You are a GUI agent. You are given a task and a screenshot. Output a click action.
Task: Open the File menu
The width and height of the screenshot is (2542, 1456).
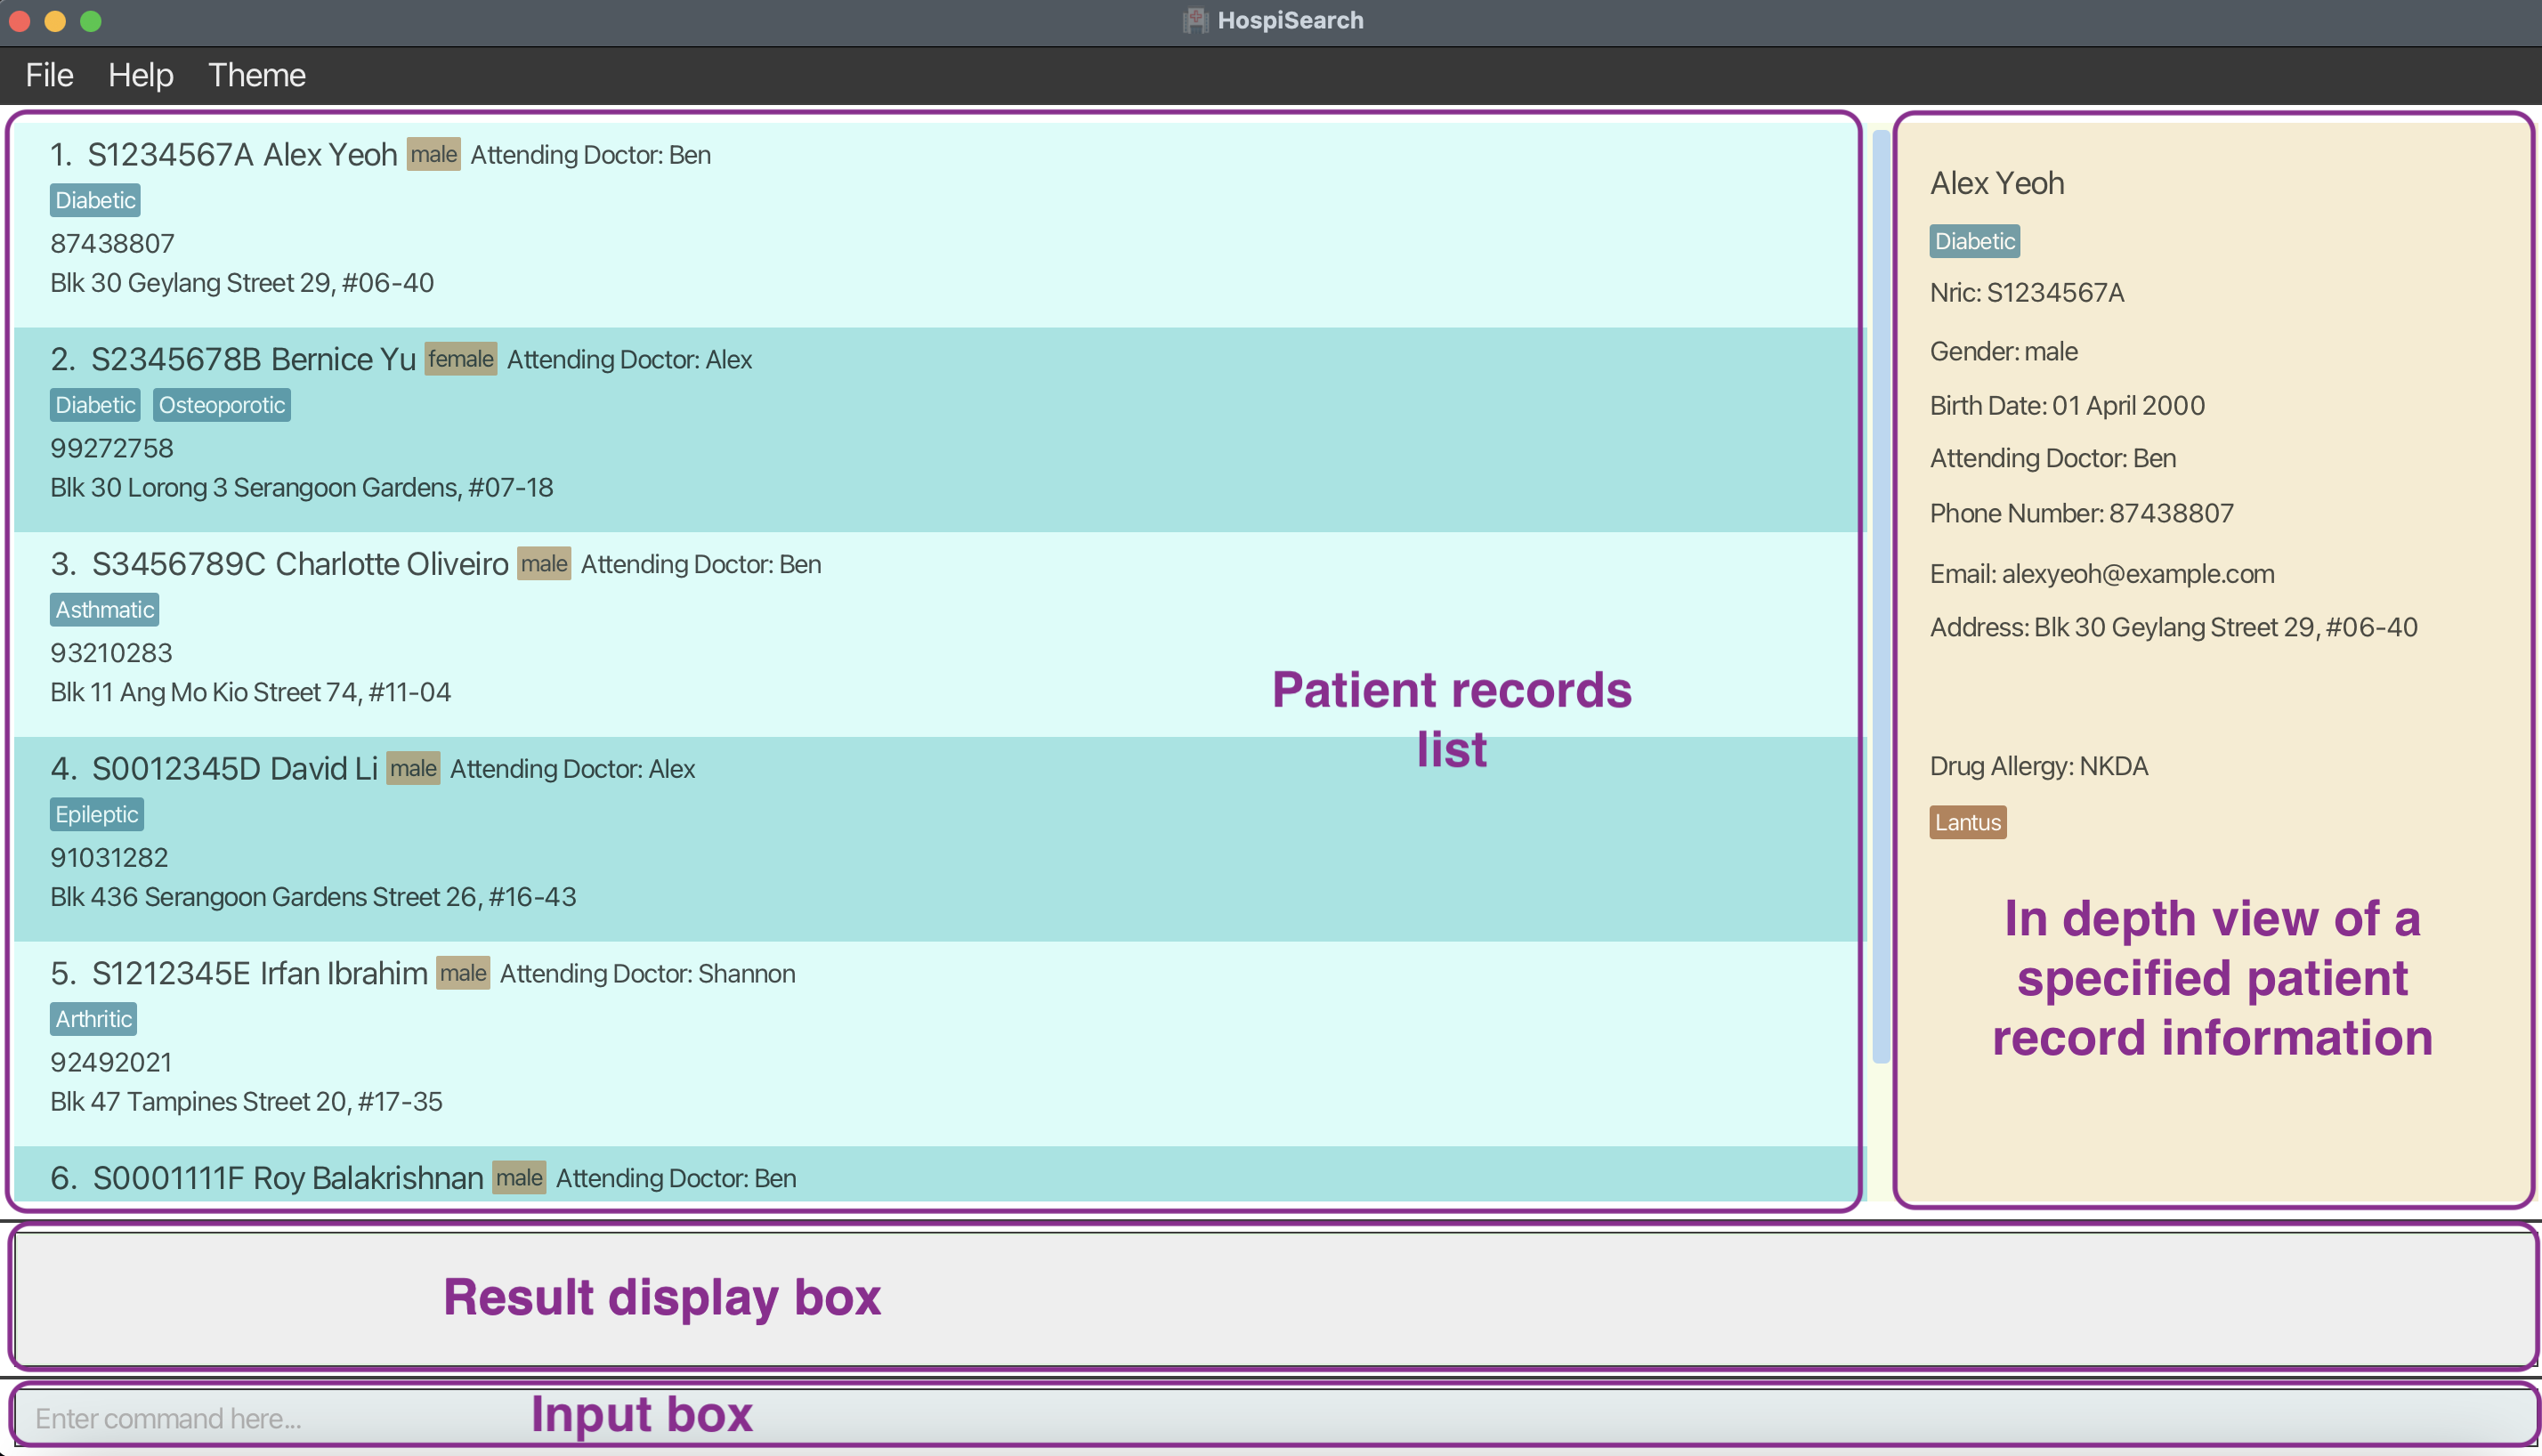pos(49,75)
